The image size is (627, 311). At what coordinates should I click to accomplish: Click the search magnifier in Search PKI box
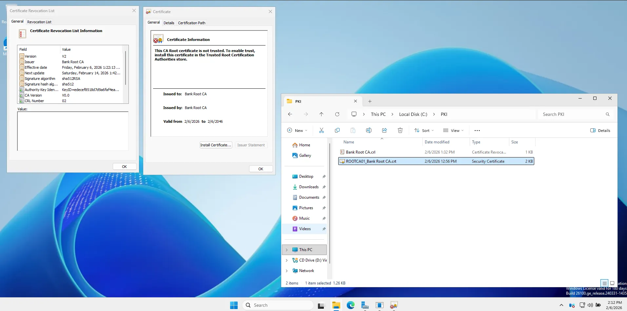coord(607,114)
